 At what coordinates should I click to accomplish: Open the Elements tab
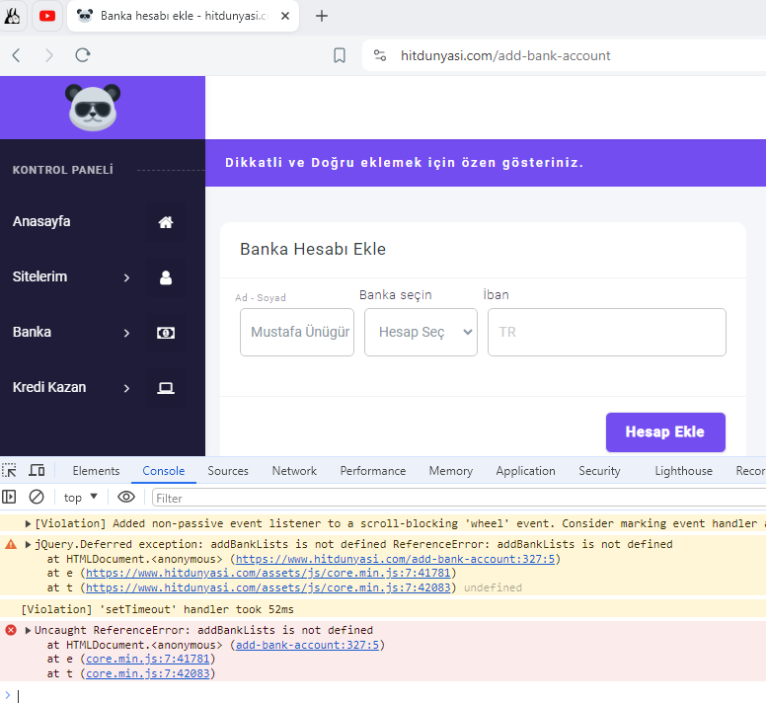click(96, 471)
